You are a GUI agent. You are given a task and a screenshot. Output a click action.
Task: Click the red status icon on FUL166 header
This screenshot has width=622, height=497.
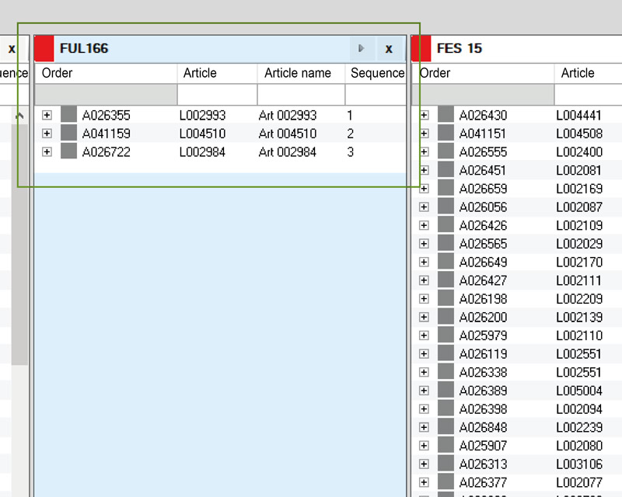(44, 48)
